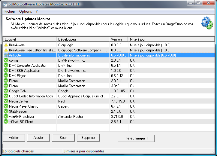Click the SUMo application icon in title bar
The height and width of the screenshot is (156, 217).
[5, 4]
